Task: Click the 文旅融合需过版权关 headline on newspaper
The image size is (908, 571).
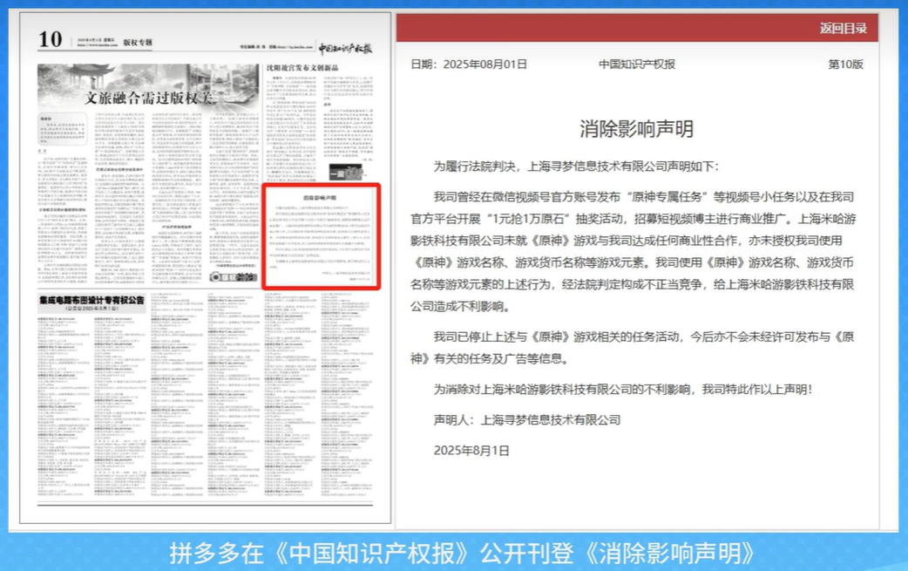Action: tap(149, 98)
